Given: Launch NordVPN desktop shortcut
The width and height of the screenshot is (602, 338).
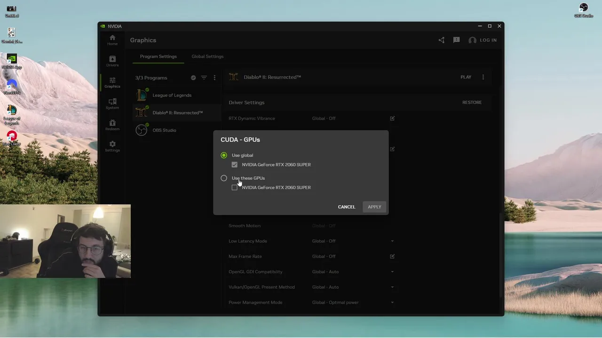Looking at the screenshot, I should point(12,87).
